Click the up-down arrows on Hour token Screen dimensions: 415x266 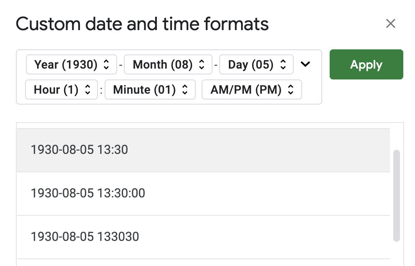coord(87,90)
